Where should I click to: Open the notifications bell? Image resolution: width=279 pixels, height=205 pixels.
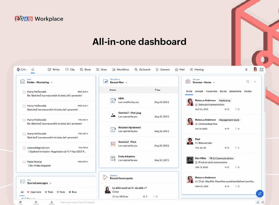[x=246, y=70]
